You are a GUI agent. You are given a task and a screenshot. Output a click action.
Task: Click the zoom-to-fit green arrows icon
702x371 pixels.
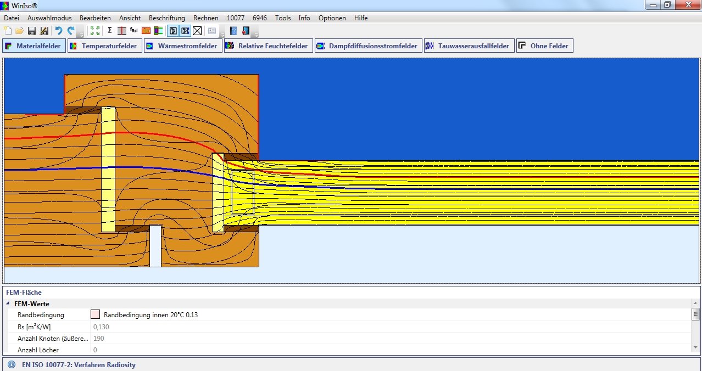[x=95, y=31]
